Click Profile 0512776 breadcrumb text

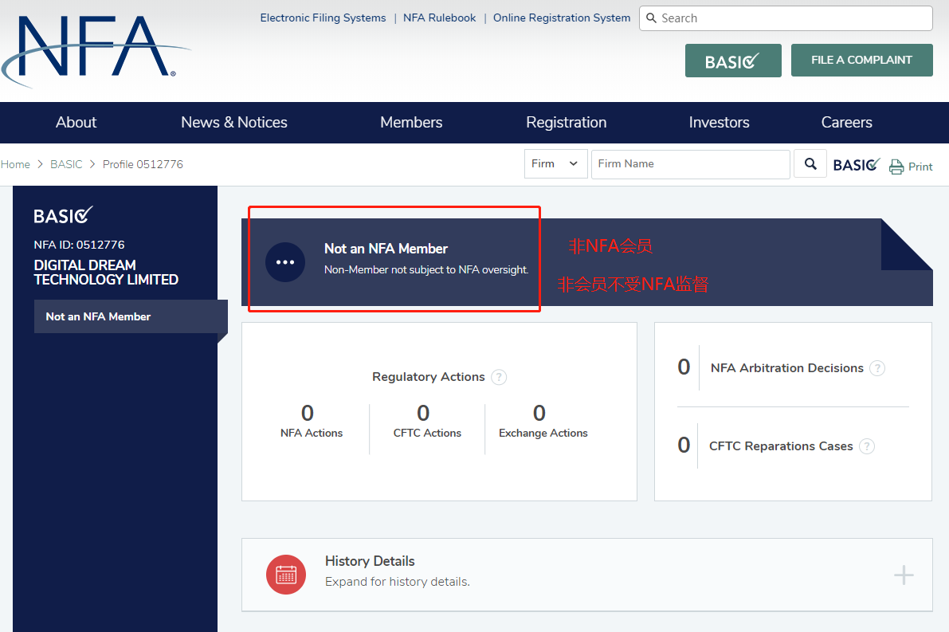143,164
